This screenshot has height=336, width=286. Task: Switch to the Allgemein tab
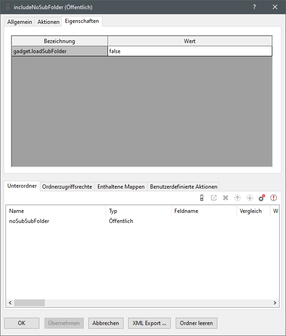(20, 22)
